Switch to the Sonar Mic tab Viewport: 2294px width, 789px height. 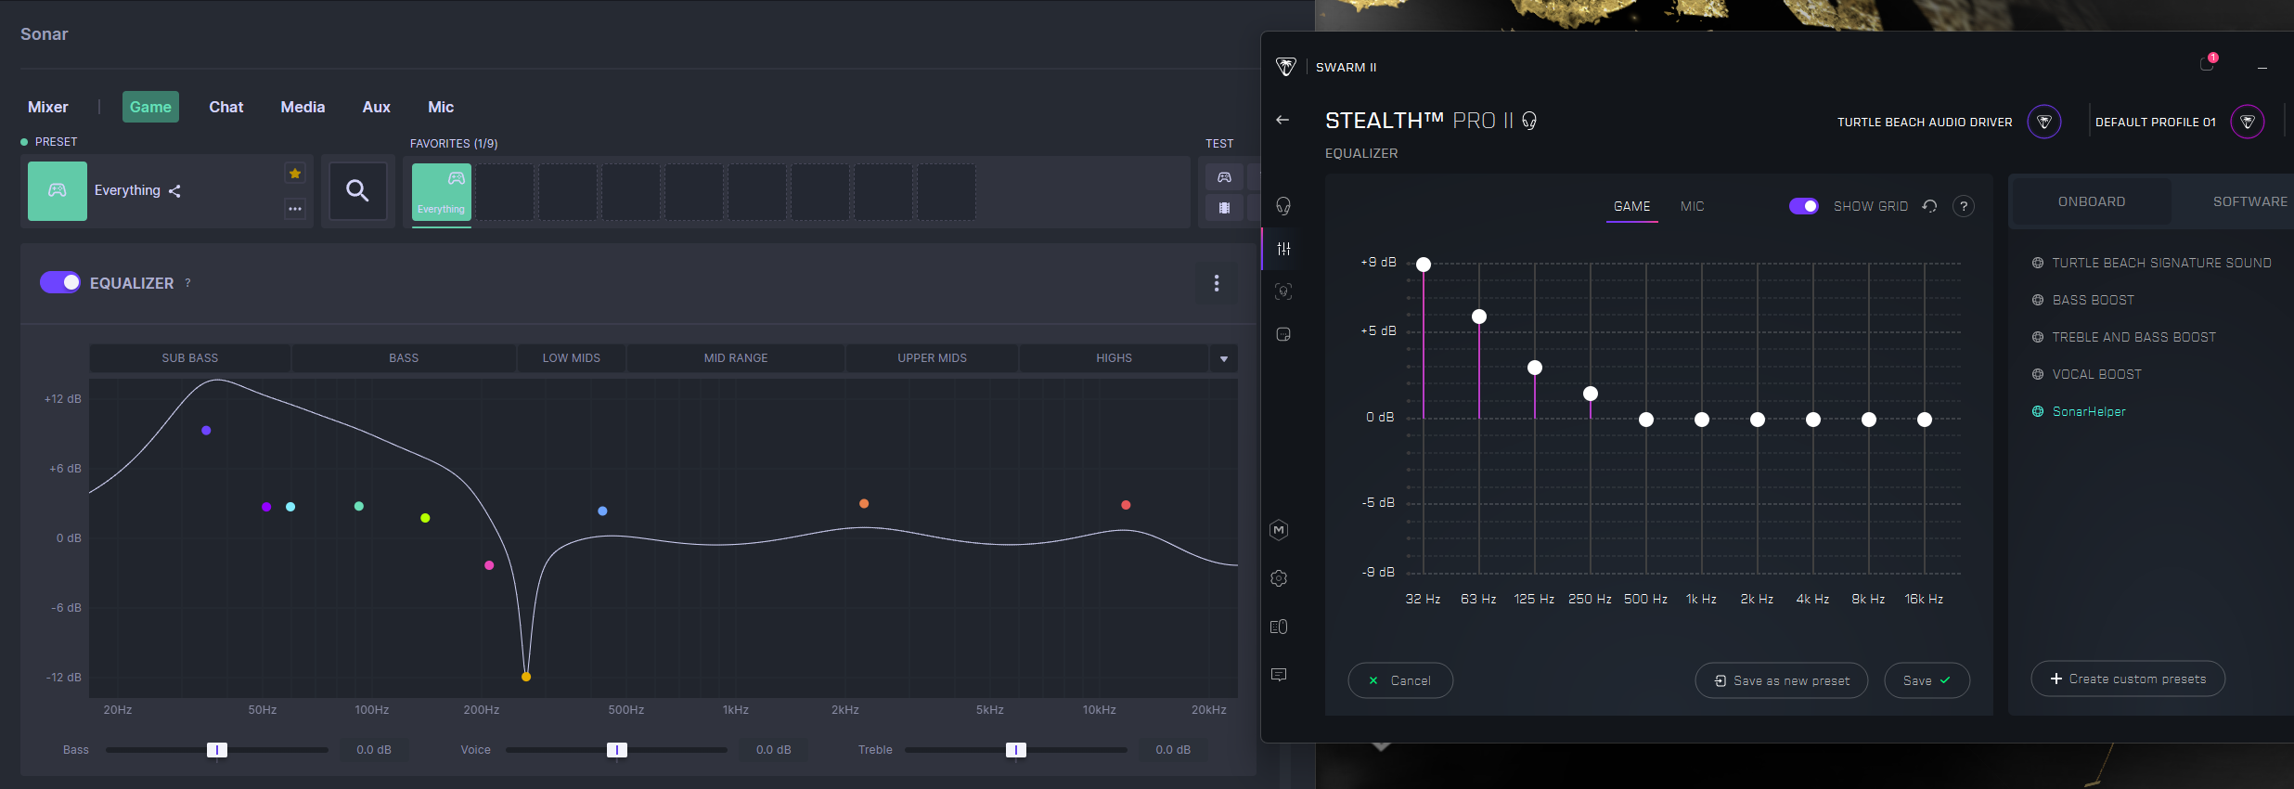coord(441,108)
